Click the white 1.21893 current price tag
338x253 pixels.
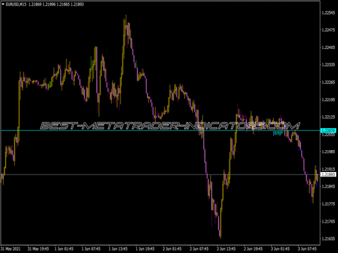[328, 175]
